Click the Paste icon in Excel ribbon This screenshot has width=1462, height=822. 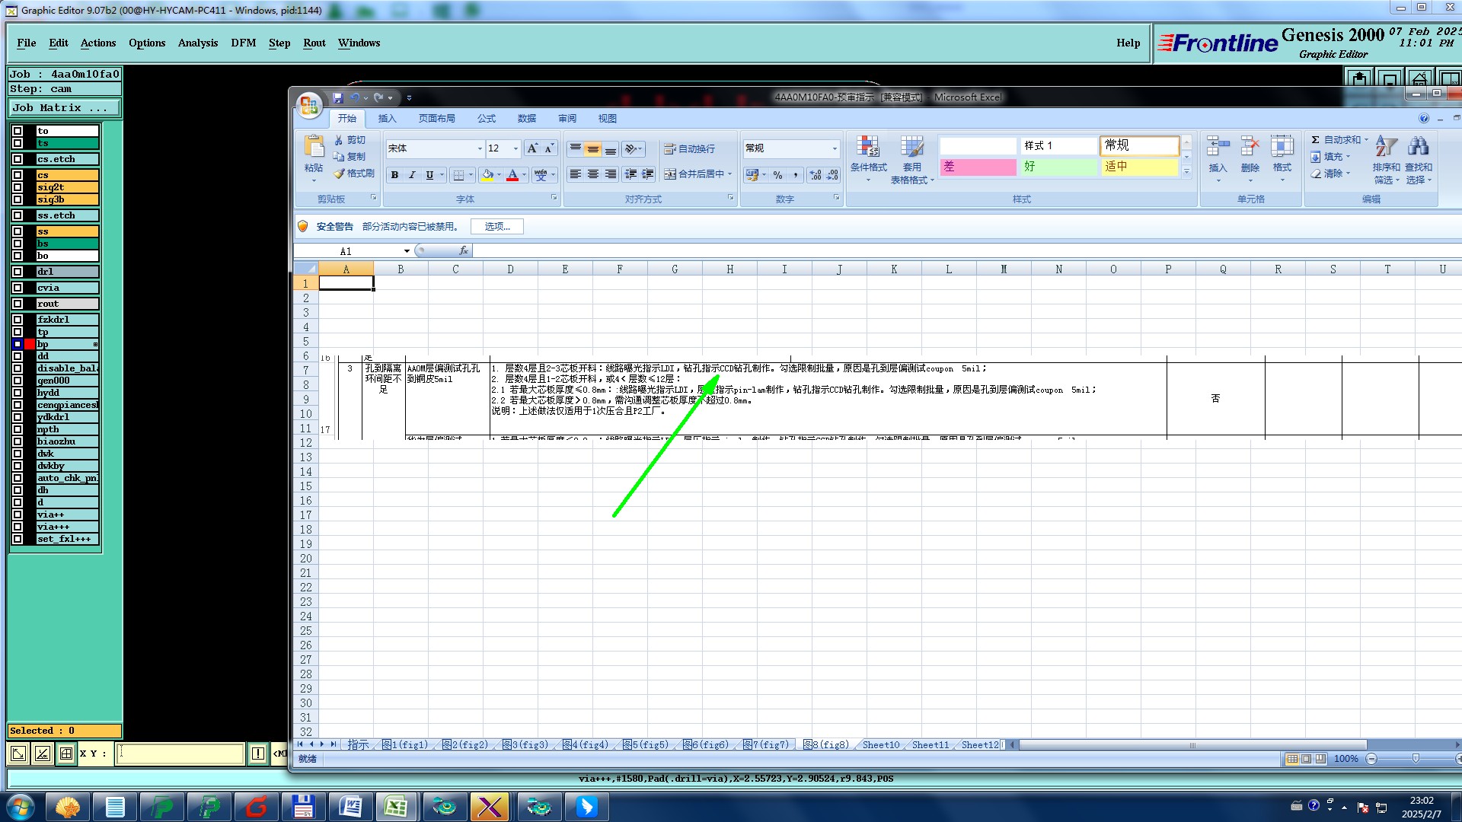(x=314, y=146)
